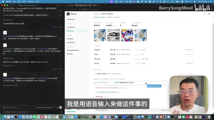The width and height of the screenshot is (214, 120).
Task: Open Knowledge Base in the sidebar
Action: (x=73, y=50)
